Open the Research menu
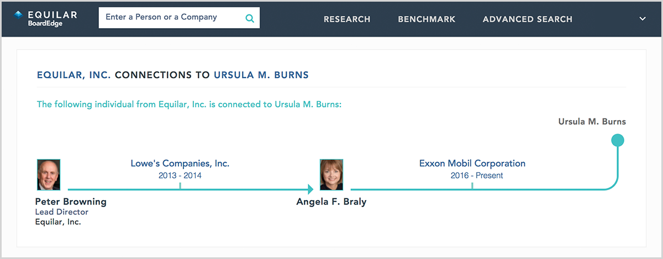The height and width of the screenshot is (259, 663). (x=347, y=19)
